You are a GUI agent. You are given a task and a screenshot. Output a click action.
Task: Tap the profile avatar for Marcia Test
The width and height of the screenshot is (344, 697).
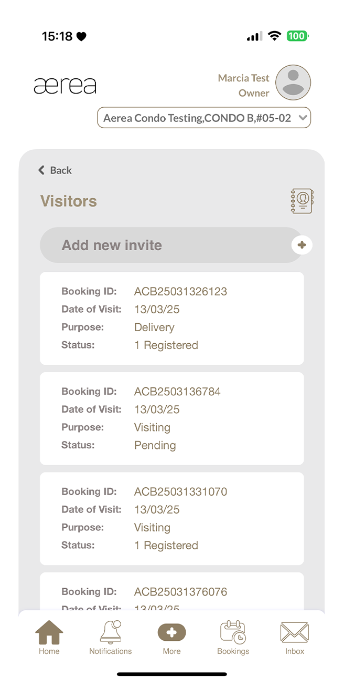pos(292,83)
